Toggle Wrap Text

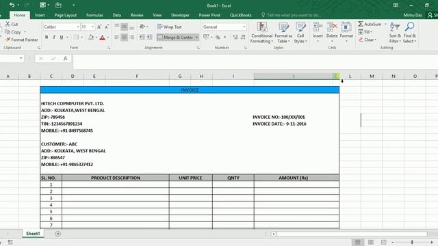click(x=170, y=27)
